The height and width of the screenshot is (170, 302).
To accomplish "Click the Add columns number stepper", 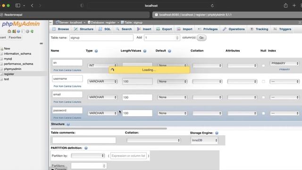I will pos(177,38).
